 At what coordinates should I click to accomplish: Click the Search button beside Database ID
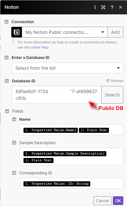point(112,95)
